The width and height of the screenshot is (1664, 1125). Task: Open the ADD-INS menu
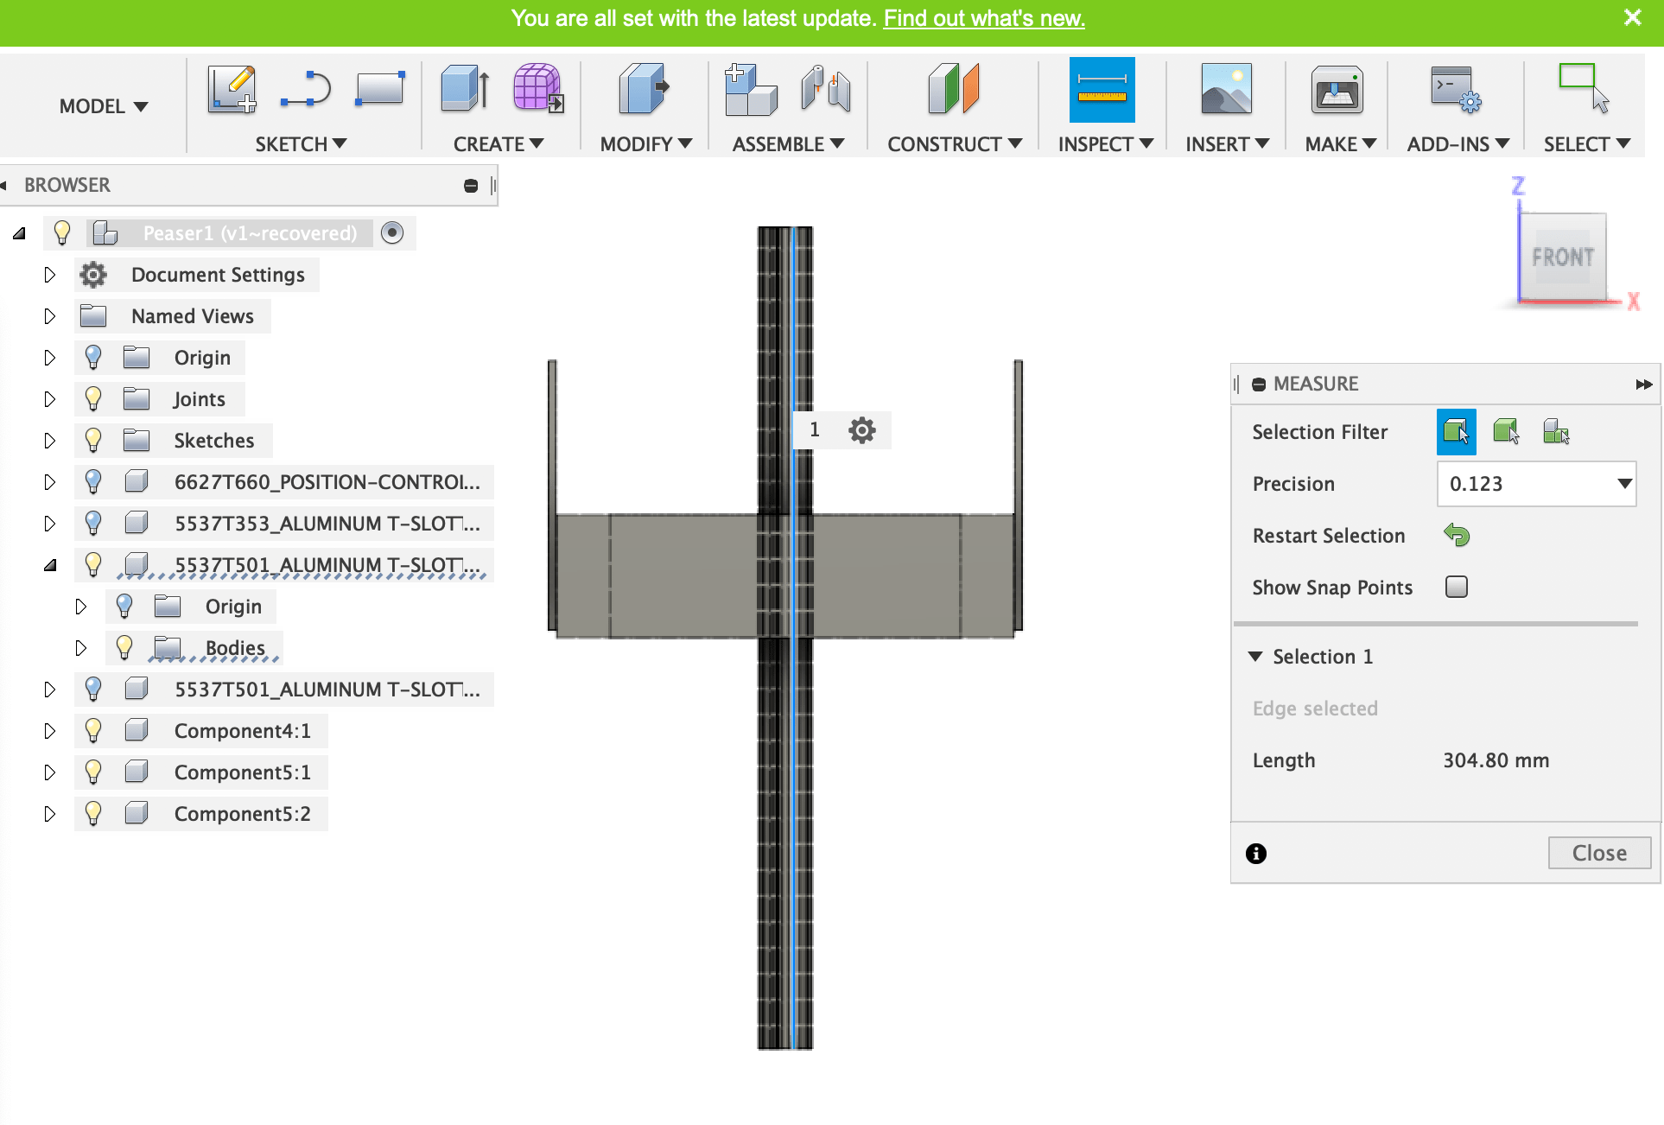pos(1457,144)
